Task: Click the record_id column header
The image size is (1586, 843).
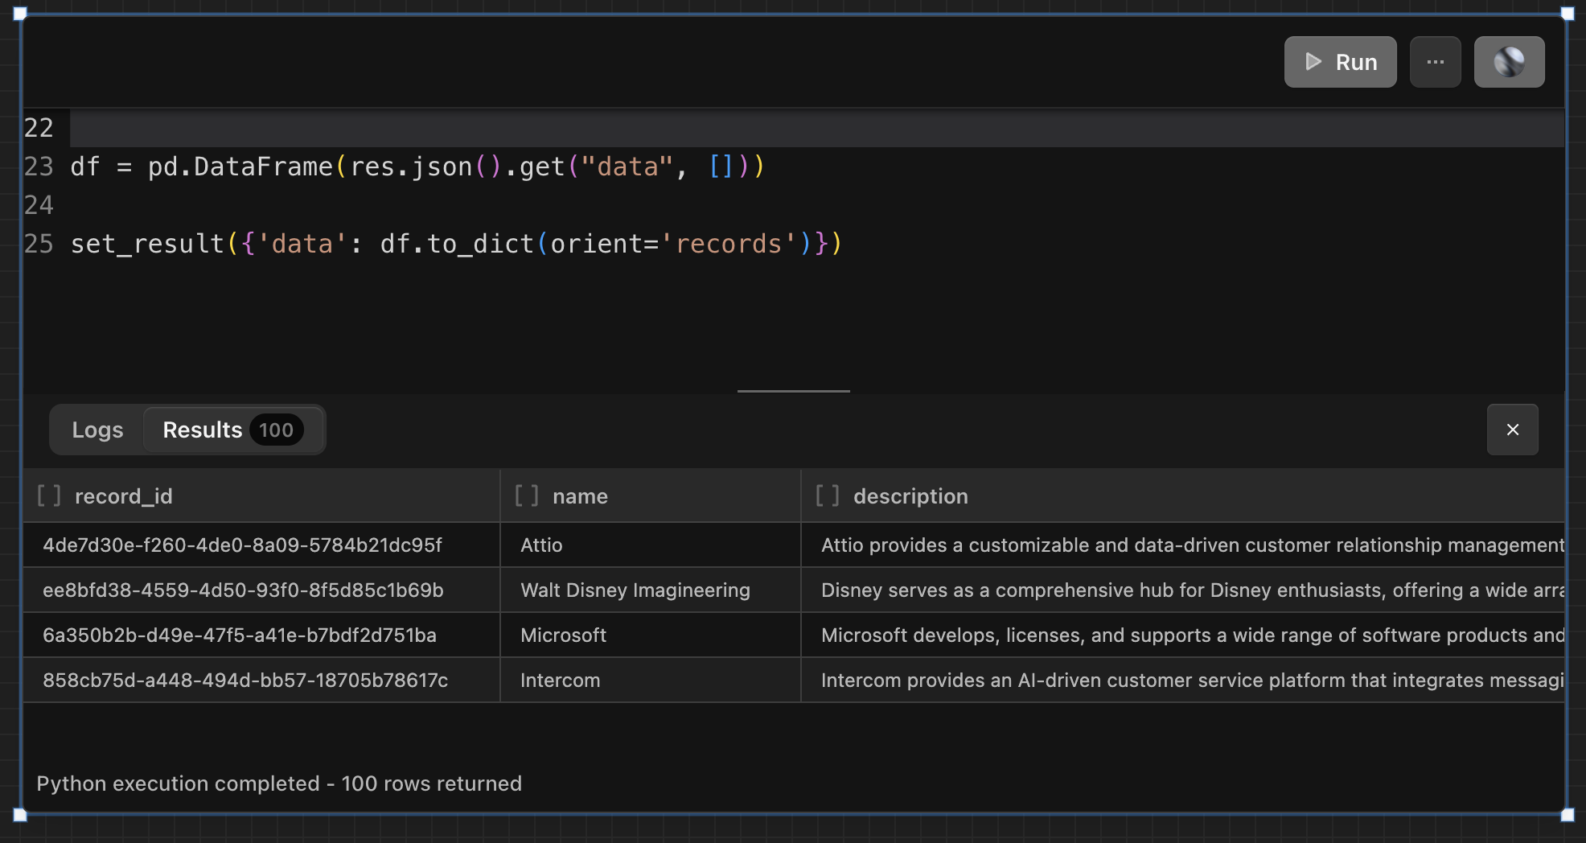Action: point(261,496)
